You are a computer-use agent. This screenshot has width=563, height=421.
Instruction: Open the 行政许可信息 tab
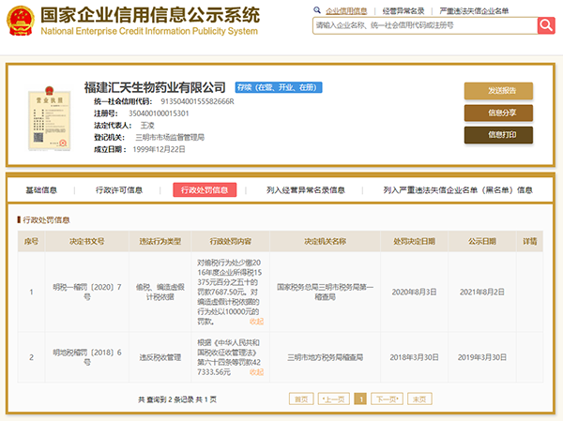point(119,189)
